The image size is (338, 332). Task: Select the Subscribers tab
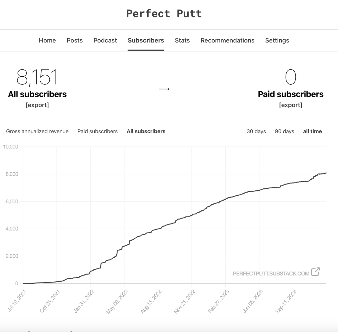point(146,40)
